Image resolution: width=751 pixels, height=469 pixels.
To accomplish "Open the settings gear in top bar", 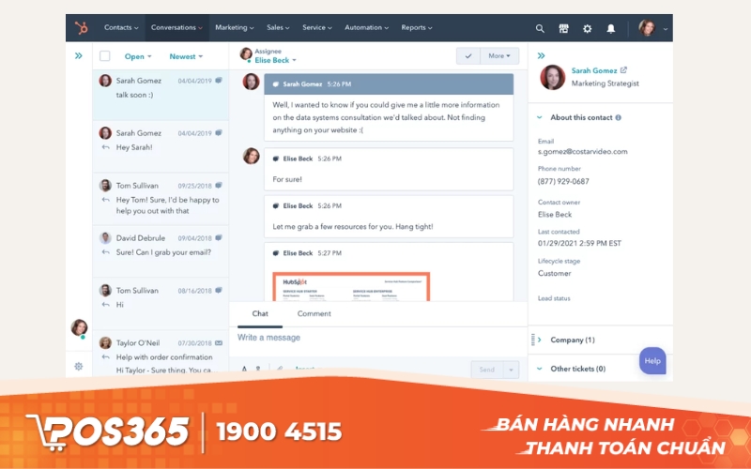I will point(588,28).
